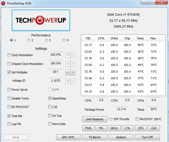Click the C0% column header
The image size is (169, 142).
click(x=101, y=38)
